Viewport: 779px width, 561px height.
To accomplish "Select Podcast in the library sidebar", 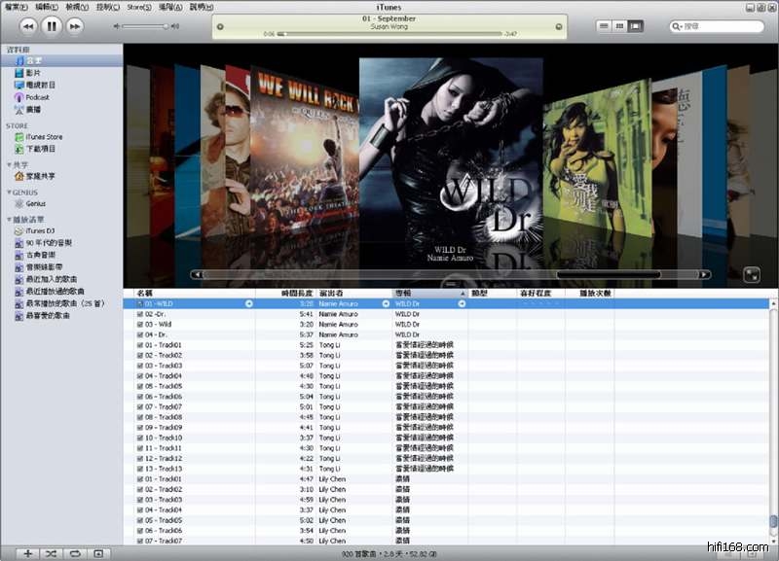I will click(x=37, y=97).
